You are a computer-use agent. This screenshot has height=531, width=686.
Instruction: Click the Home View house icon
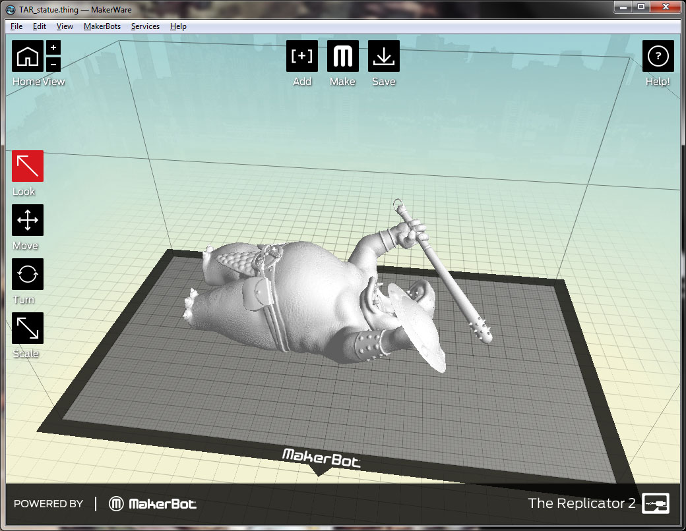coord(28,56)
